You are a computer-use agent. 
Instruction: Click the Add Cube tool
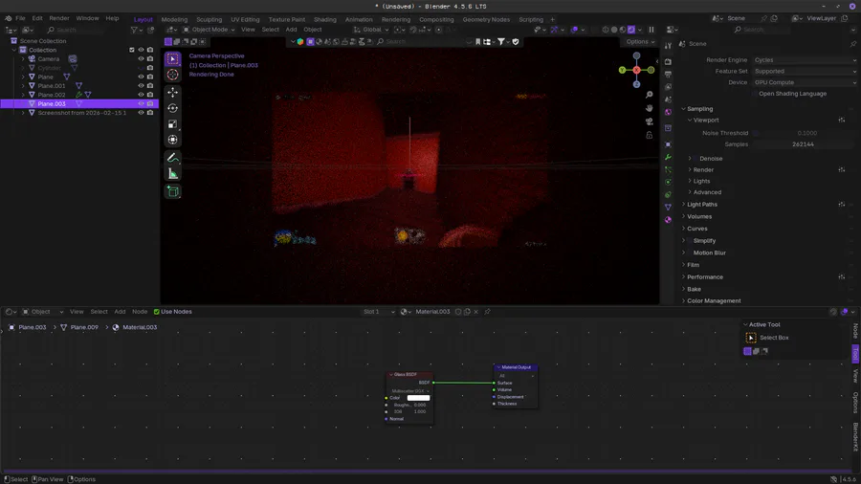click(172, 192)
